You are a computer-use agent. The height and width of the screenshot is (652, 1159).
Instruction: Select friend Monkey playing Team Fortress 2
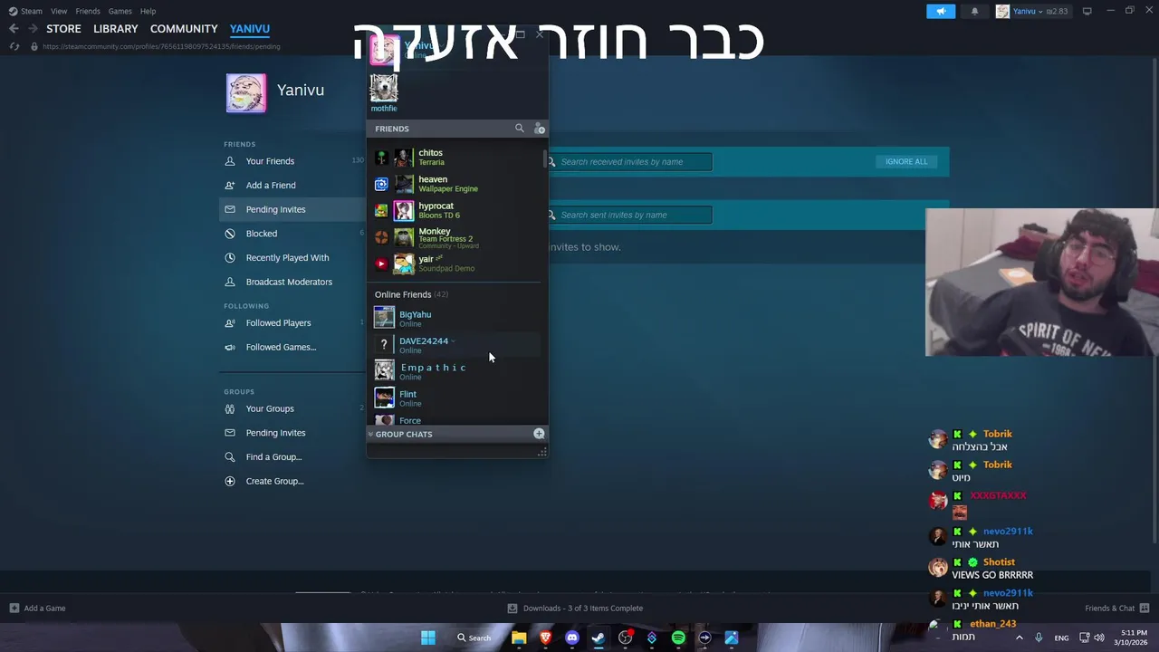click(x=455, y=237)
